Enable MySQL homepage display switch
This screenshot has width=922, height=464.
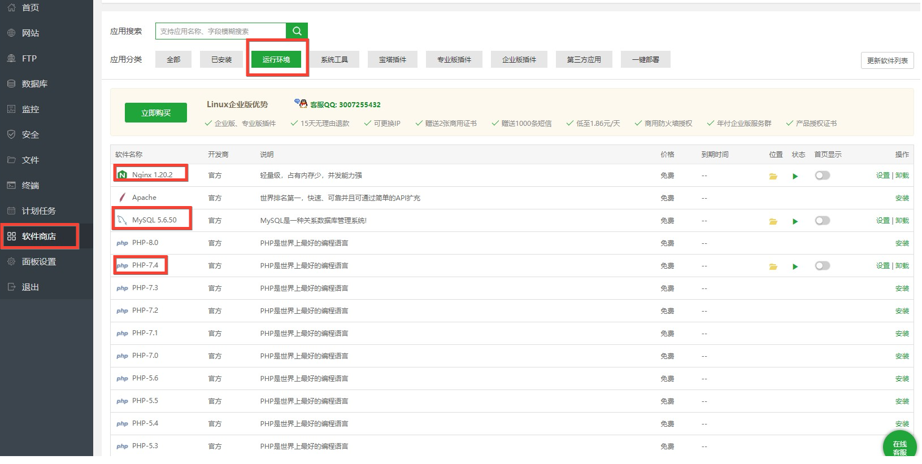pos(822,221)
